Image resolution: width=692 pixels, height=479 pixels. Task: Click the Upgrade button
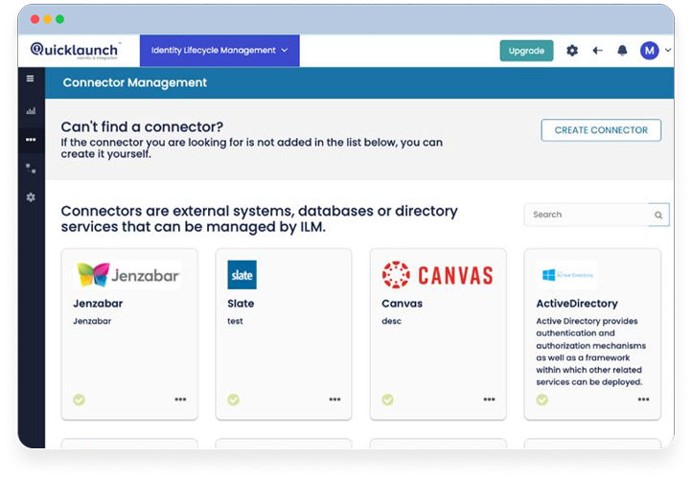[x=526, y=51]
